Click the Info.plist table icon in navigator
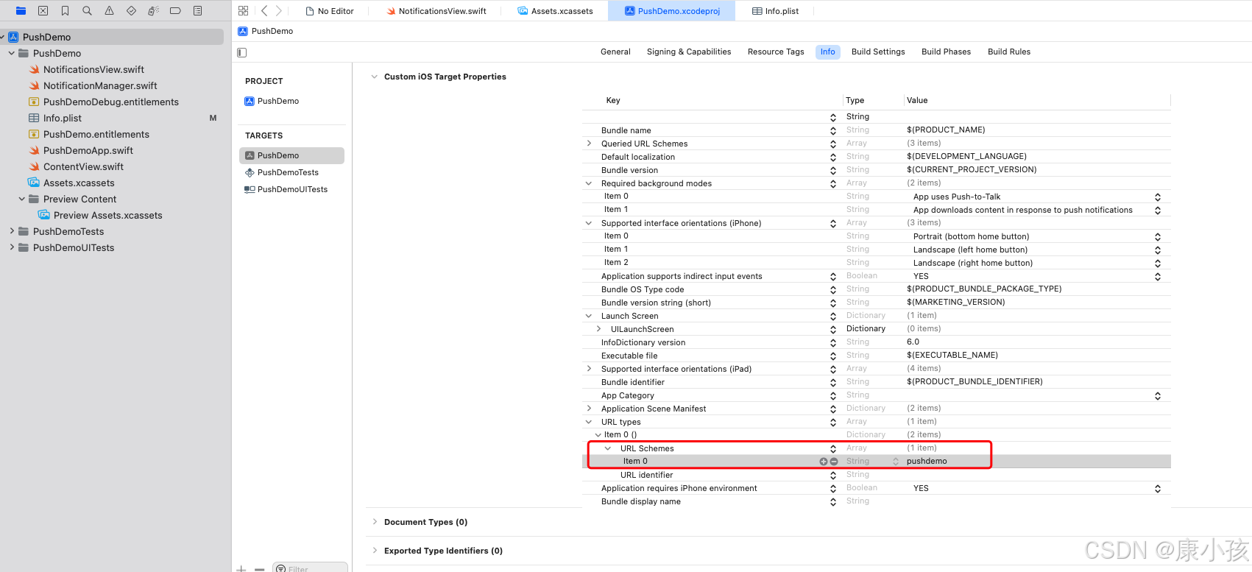This screenshot has height=572, width=1252. coord(34,118)
